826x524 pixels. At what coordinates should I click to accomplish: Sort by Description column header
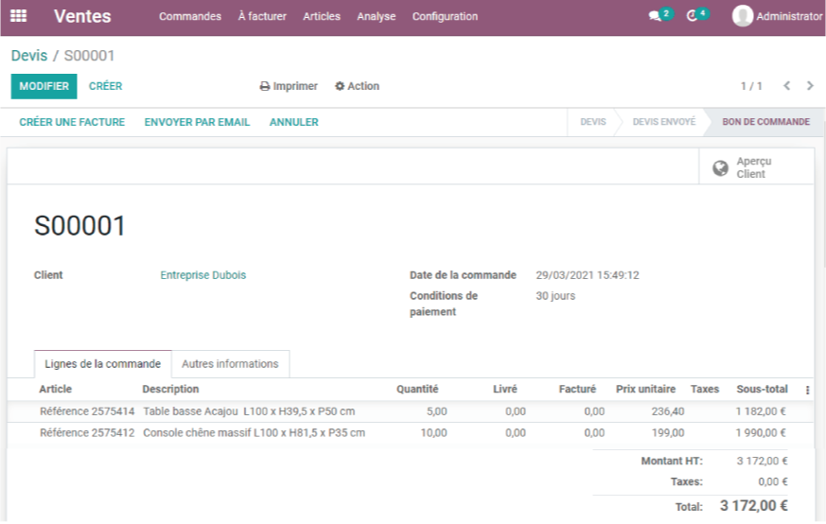click(x=170, y=389)
